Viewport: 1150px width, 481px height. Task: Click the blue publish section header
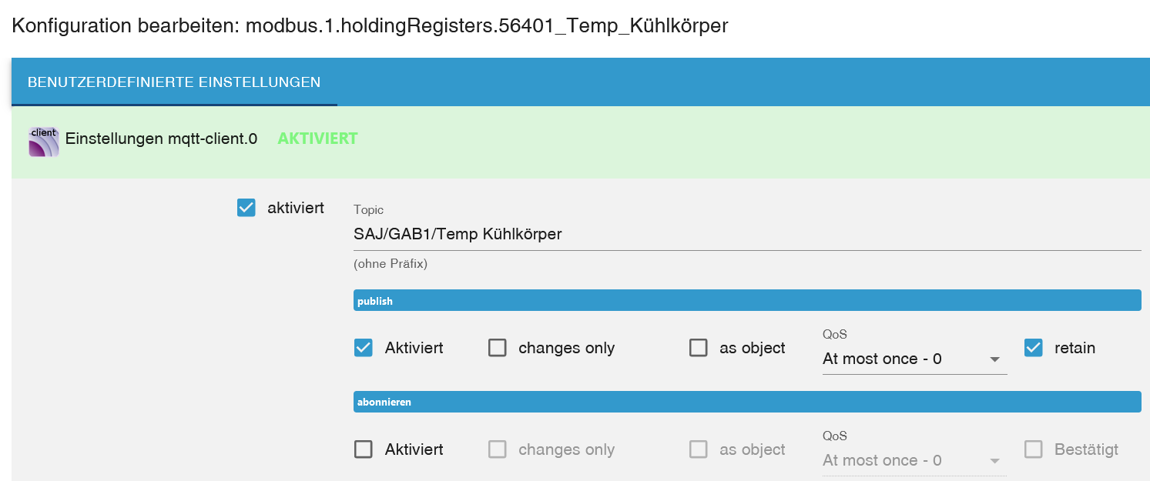[746, 301]
